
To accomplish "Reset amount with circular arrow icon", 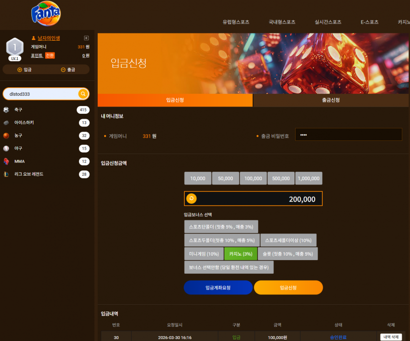I will coord(191,199).
